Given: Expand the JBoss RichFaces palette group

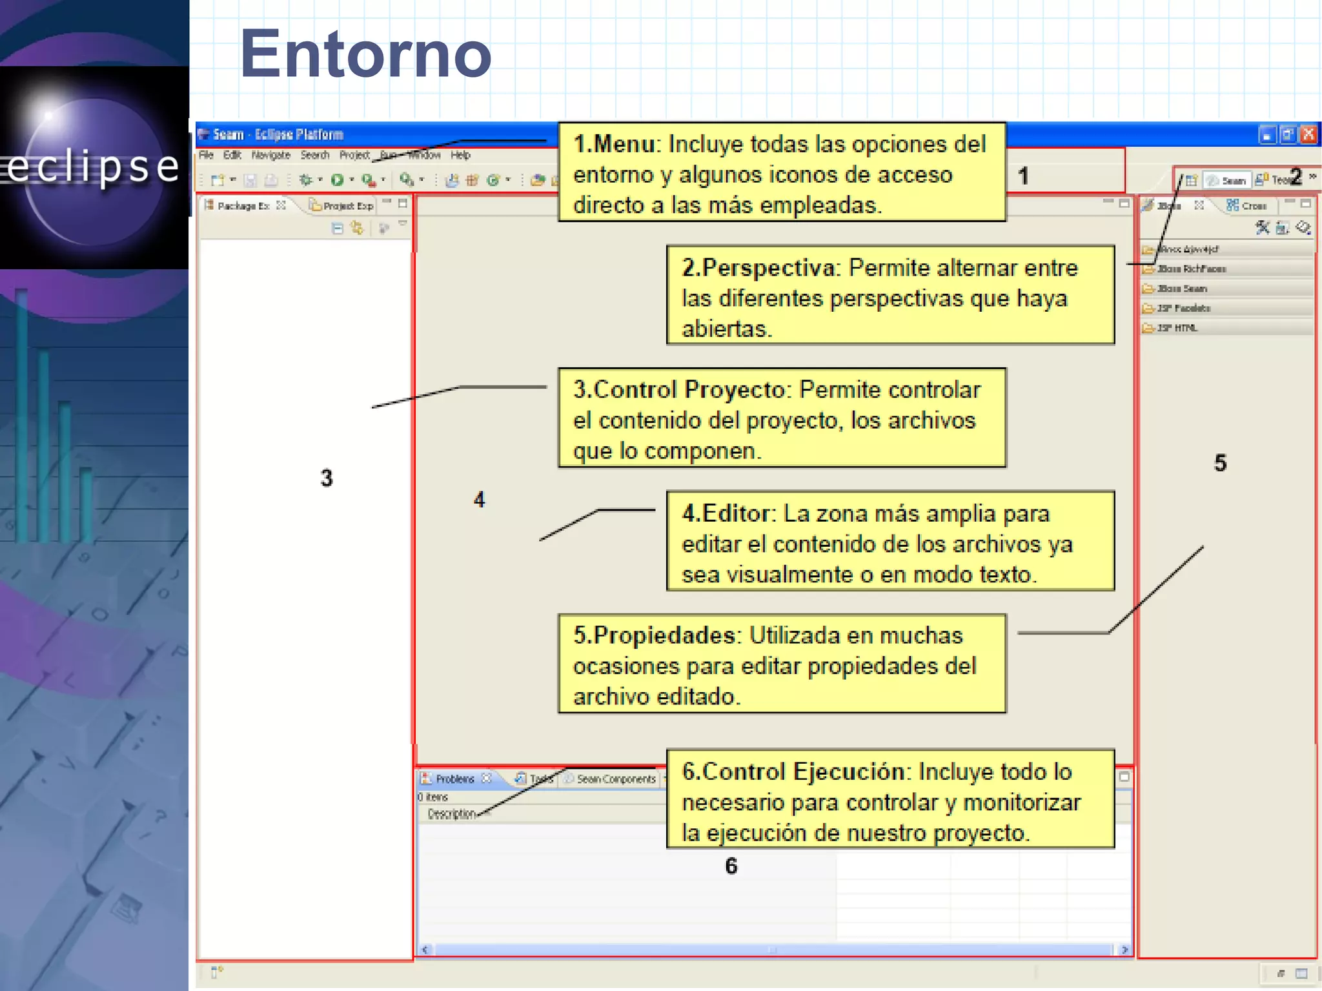Looking at the screenshot, I should click(1191, 269).
